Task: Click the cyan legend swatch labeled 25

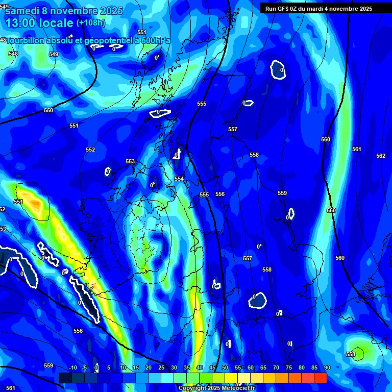Action: [167, 378]
